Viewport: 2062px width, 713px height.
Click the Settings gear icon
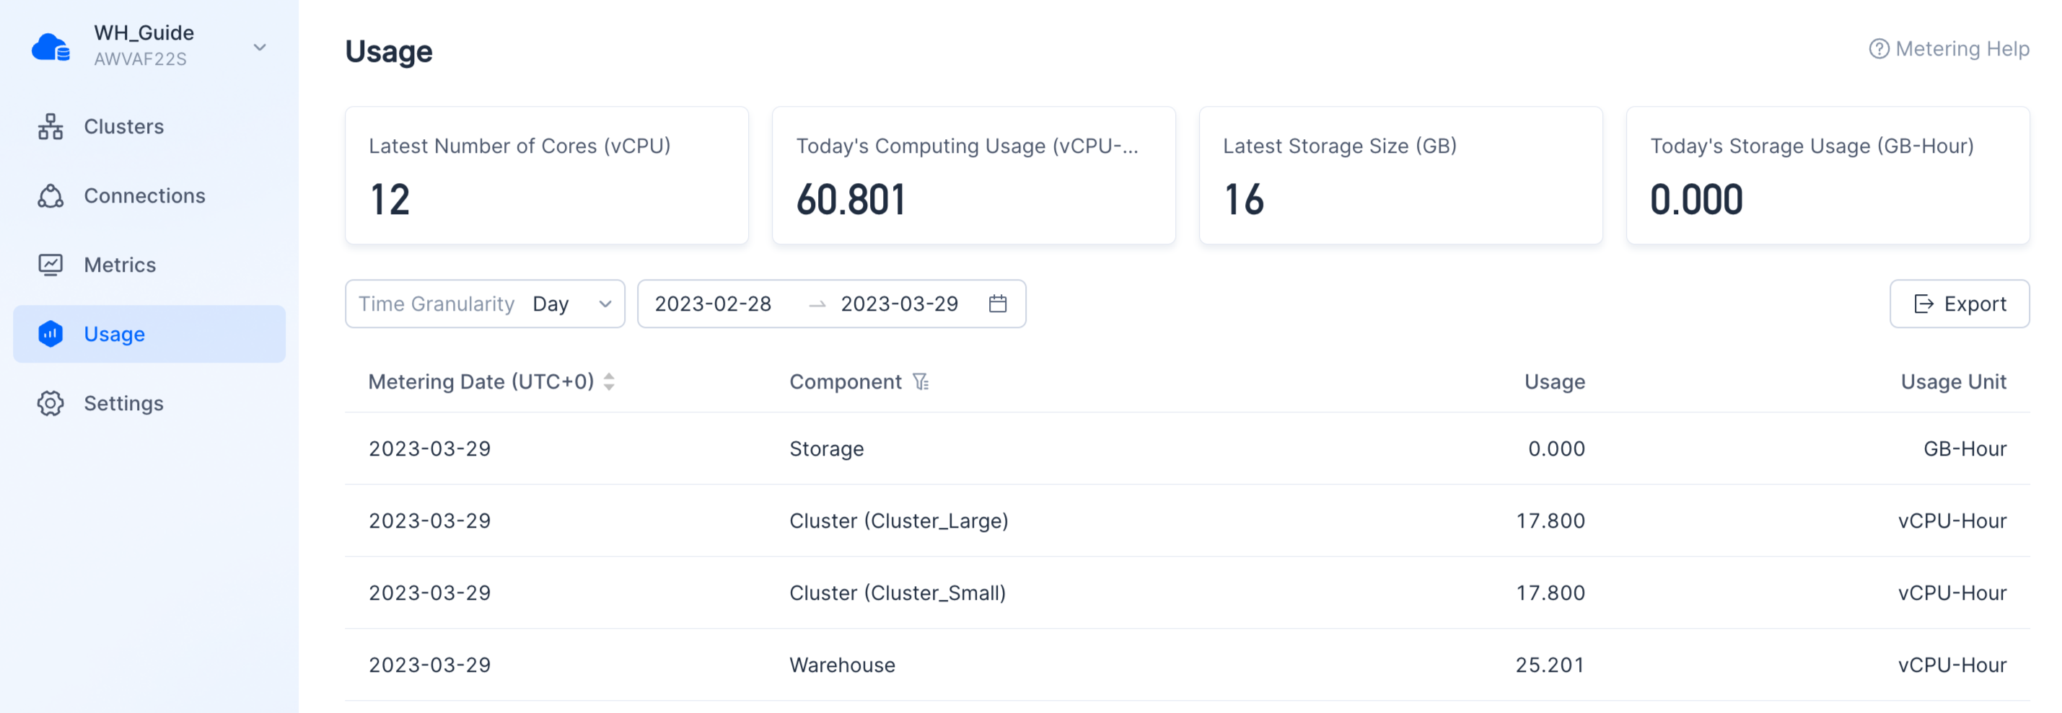[51, 403]
